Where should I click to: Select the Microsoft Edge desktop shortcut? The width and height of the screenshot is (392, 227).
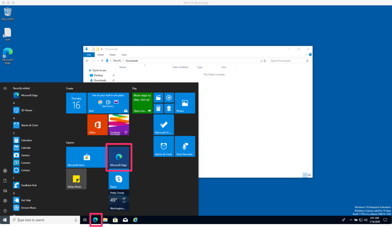coord(8,56)
